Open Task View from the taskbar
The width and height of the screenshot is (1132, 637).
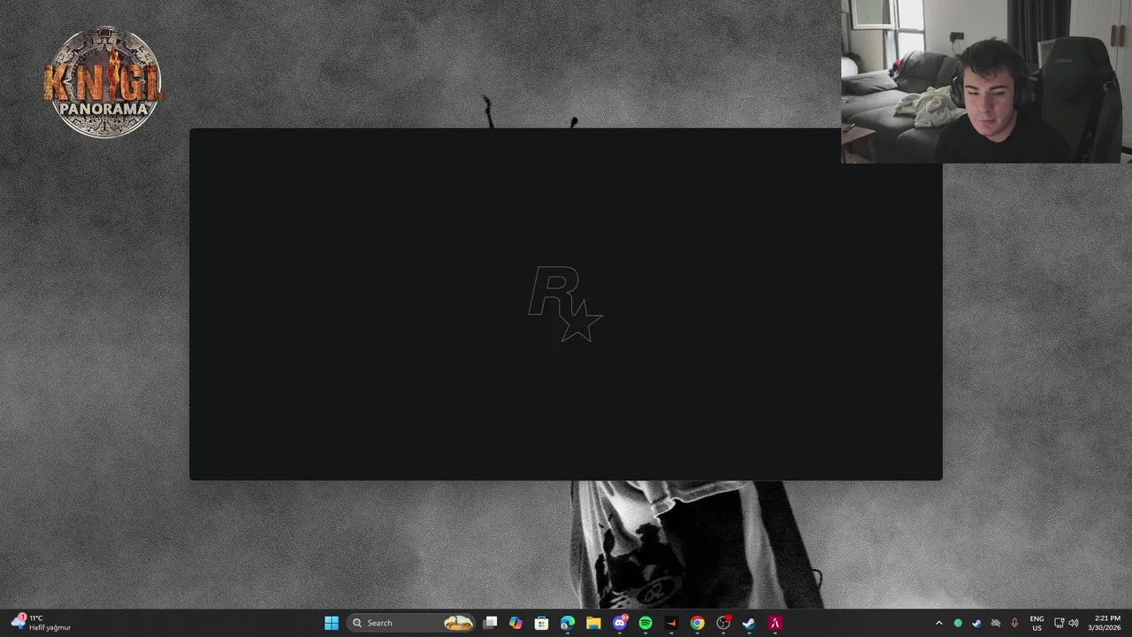pyautogui.click(x=490, y=623)
